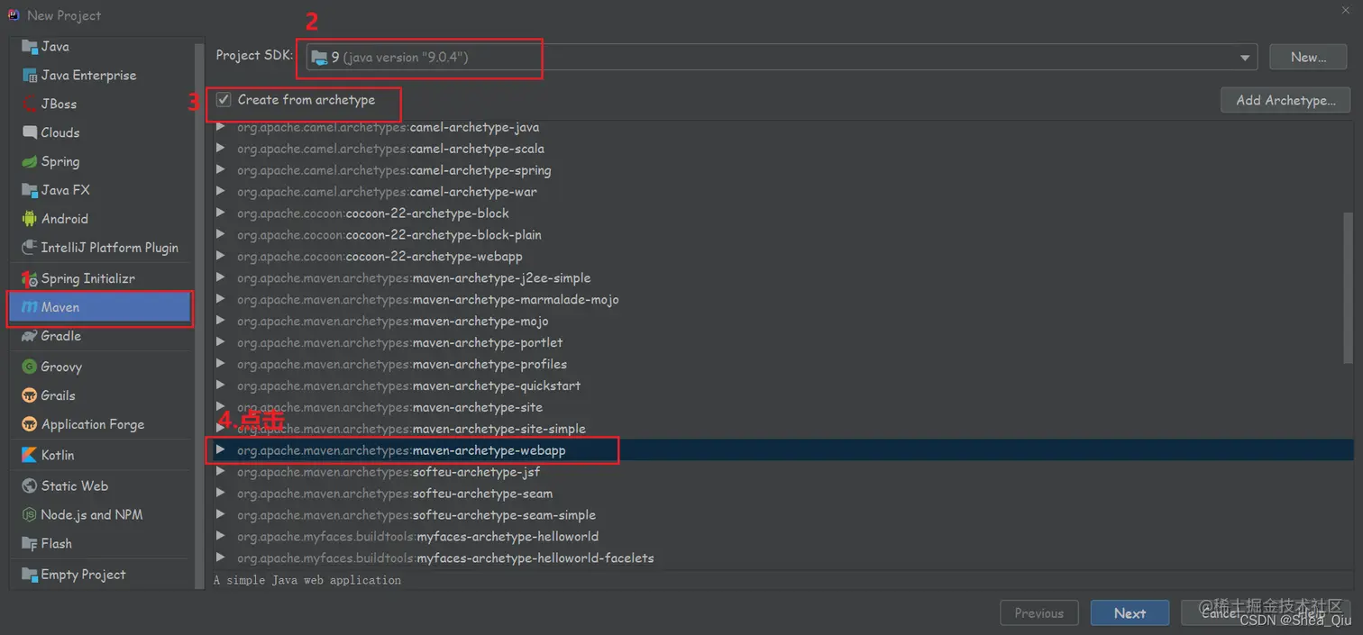Image resolution: width=1363 pixels, height=635 pixels.
Task: Click the Previous button
Action: tap(1039, 613)
